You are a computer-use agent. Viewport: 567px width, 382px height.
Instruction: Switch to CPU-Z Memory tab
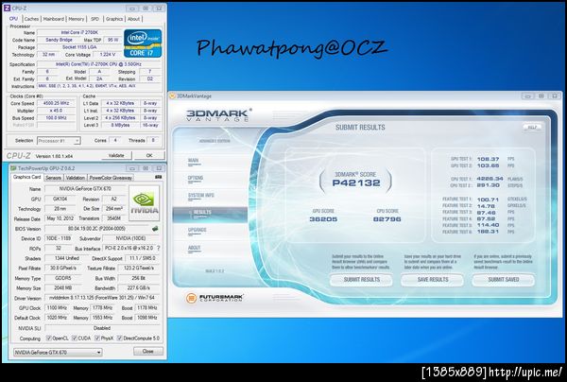click(x=77, y=19)
